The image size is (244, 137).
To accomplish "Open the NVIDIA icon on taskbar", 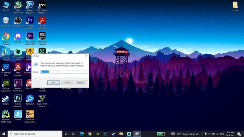I will click(x=98, y=134).
